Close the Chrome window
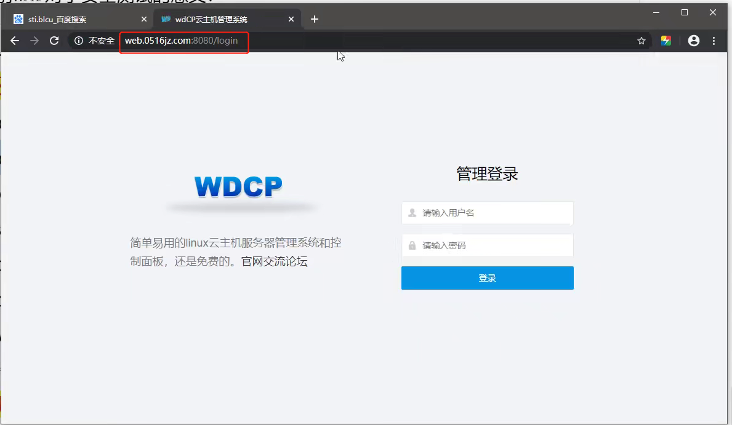732x425 pixels. click(x=713, y=12)
